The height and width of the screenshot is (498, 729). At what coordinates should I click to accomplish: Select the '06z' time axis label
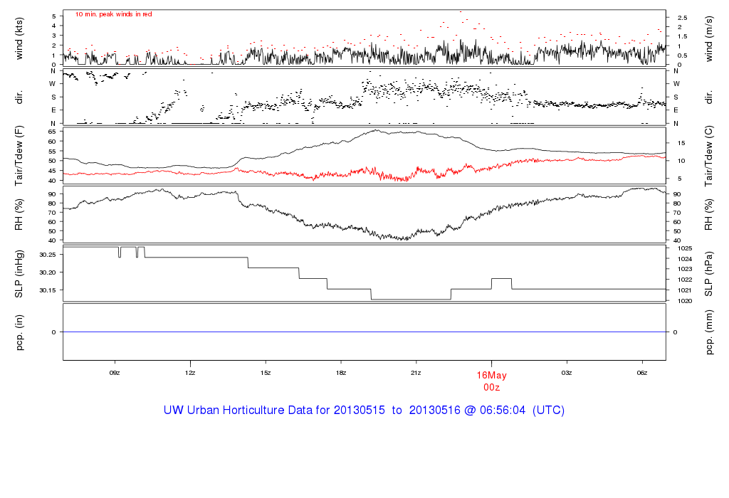pyautogui.click(x=642, y=373)
